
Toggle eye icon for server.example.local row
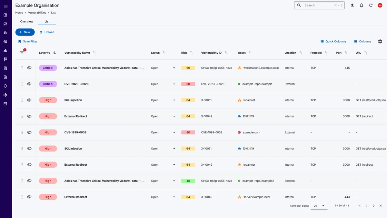29,197
